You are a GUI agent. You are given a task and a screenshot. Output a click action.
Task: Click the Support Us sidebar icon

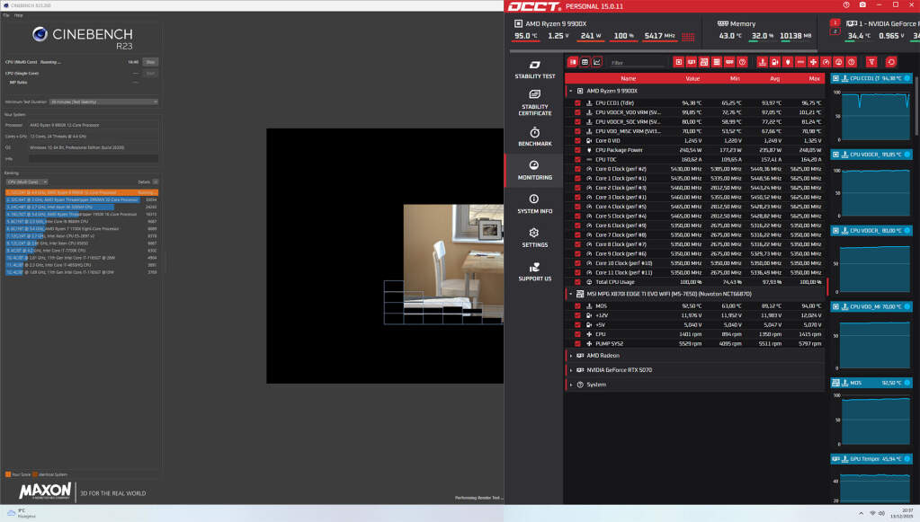[534, 271]
